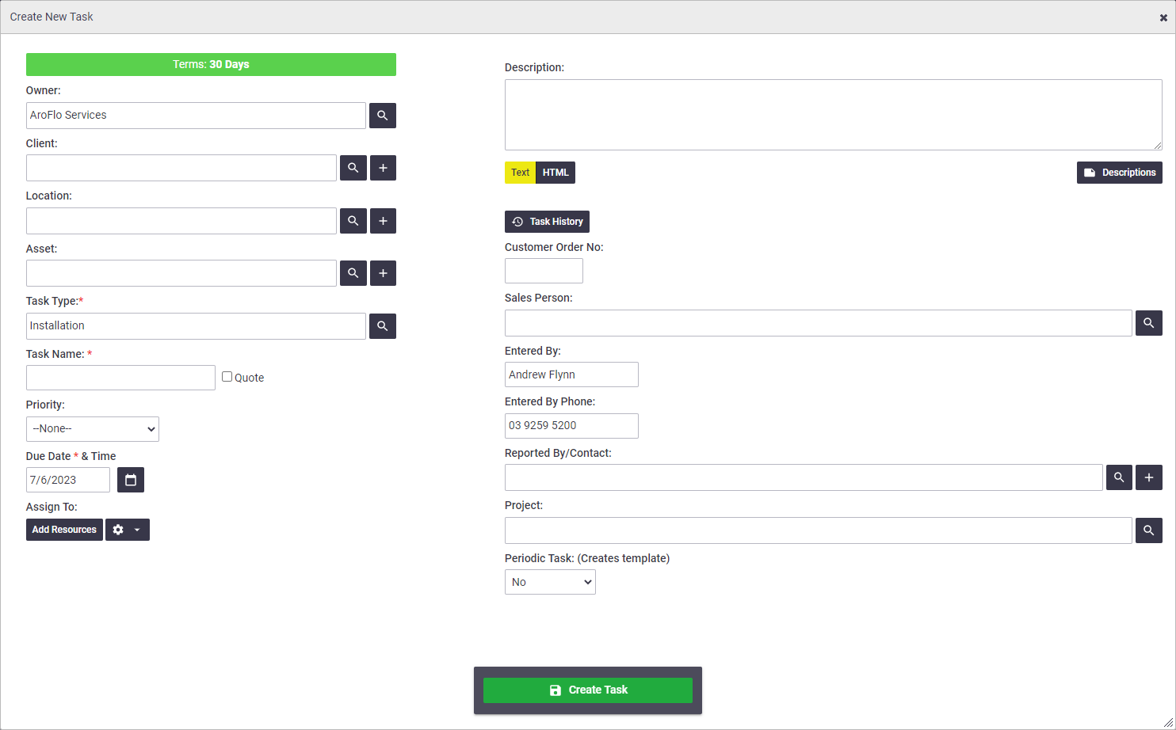Click Add Resources button

(64, 530)
